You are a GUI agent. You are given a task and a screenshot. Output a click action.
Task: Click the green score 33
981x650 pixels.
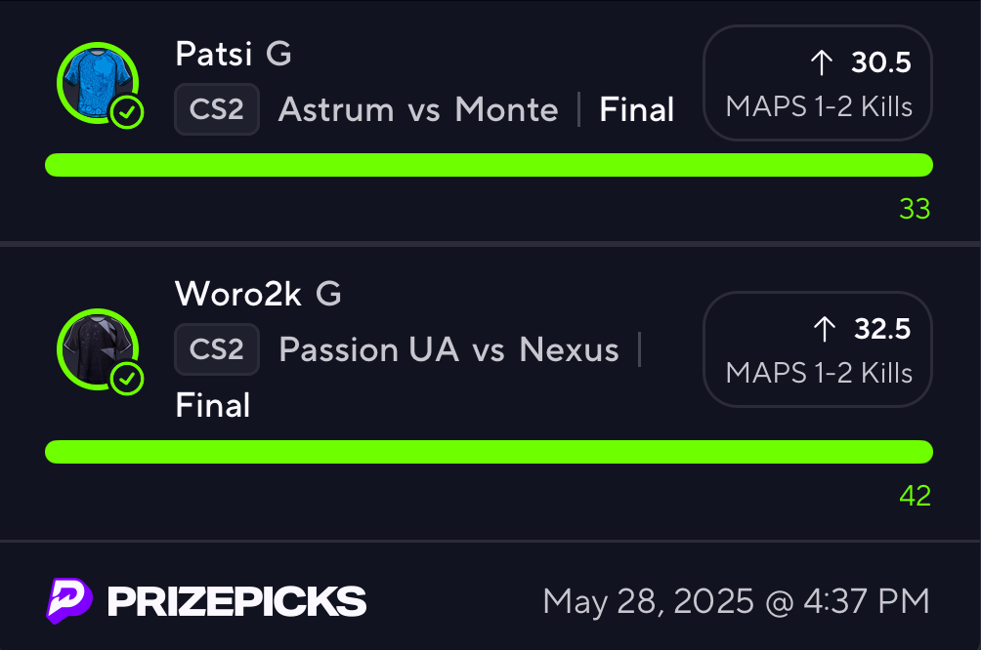(915, 209)
